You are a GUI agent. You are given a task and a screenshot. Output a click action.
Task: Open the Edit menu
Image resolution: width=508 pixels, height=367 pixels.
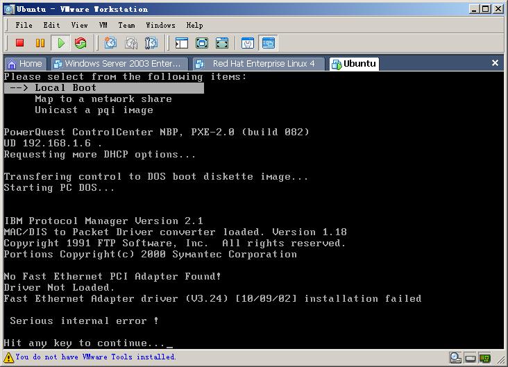coord(51,25)
